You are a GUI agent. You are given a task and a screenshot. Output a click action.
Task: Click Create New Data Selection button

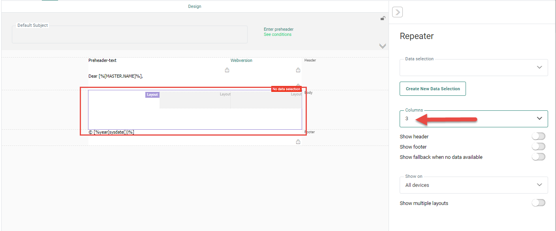433,89
